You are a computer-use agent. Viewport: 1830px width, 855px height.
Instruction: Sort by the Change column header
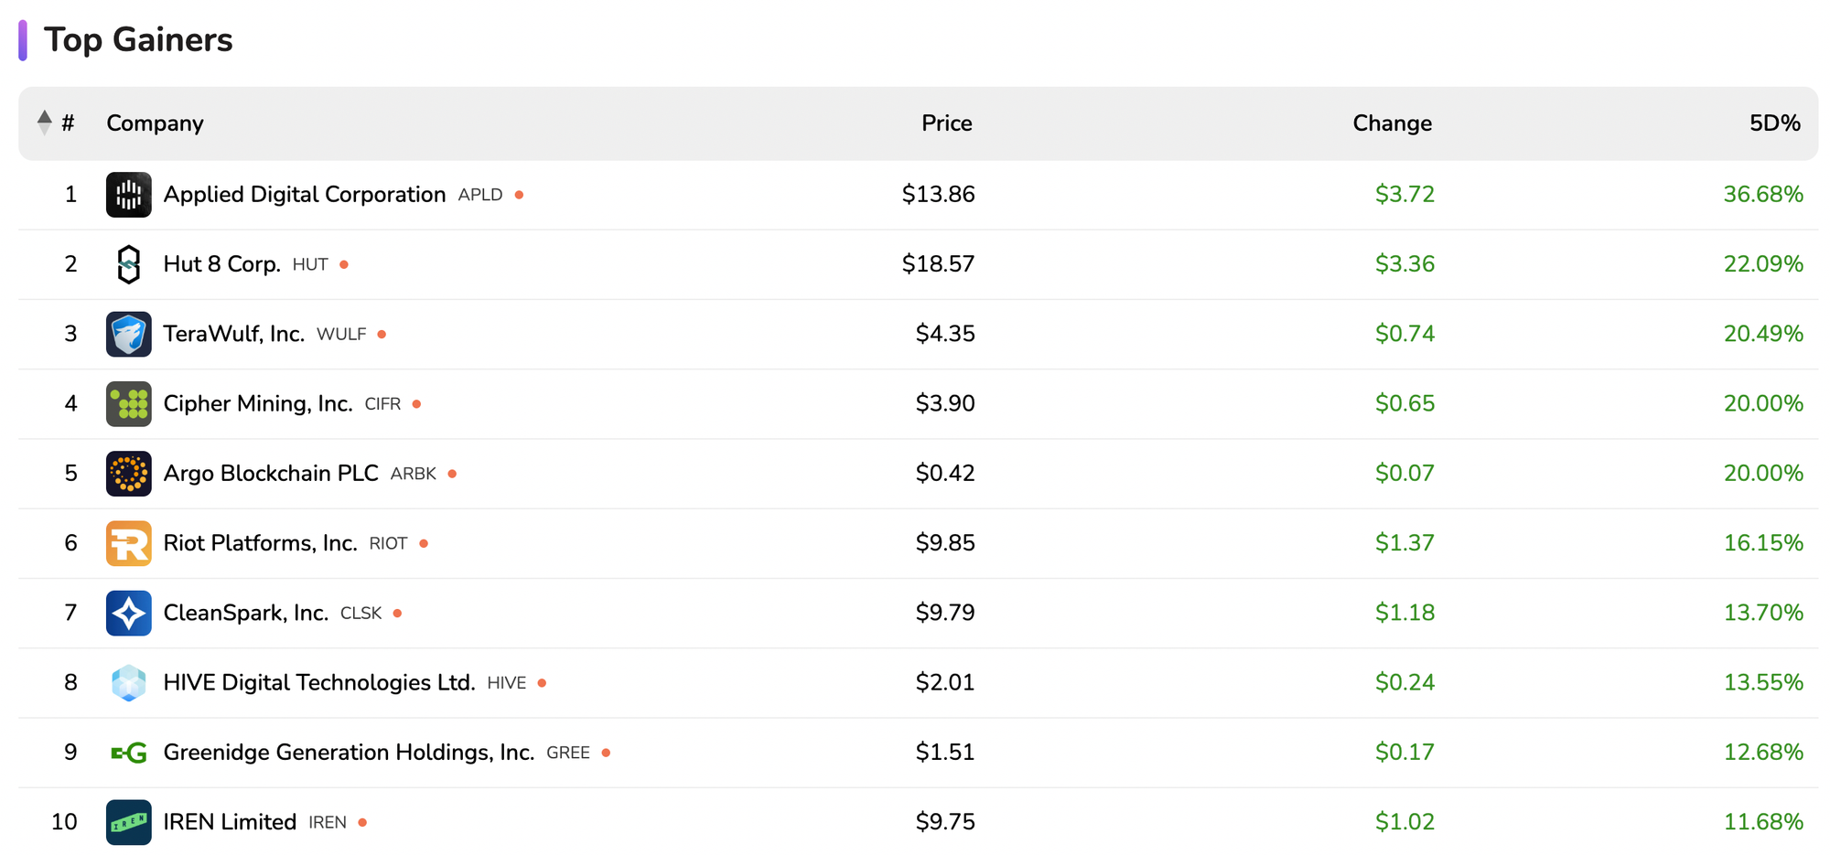pos(1392,123)
